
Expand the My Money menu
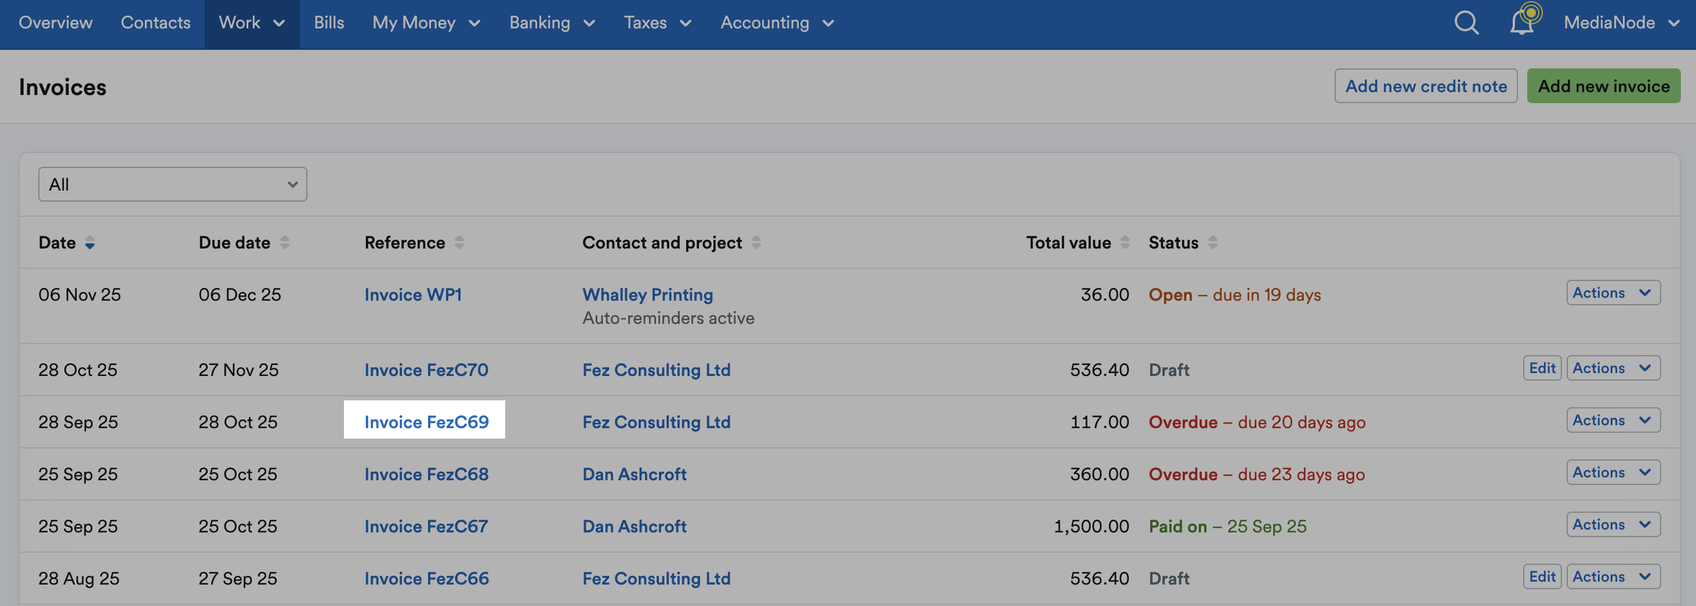pos(426,23)
